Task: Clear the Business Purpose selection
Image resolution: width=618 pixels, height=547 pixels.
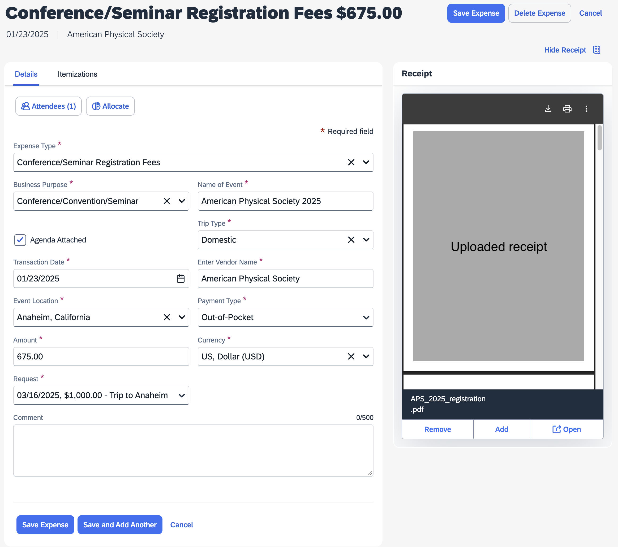Action: [x=167, y=201]
